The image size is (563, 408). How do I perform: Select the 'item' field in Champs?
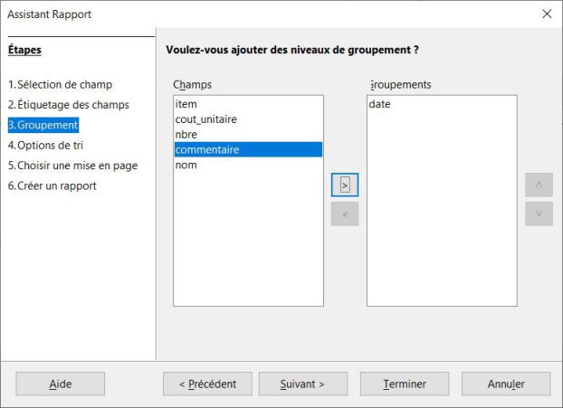pyautogui.click(x=186, y=104)
